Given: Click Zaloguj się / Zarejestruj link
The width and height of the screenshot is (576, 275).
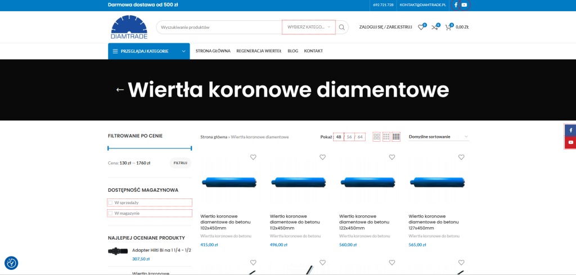Looking at the screenshot, I should coord(386,27).
